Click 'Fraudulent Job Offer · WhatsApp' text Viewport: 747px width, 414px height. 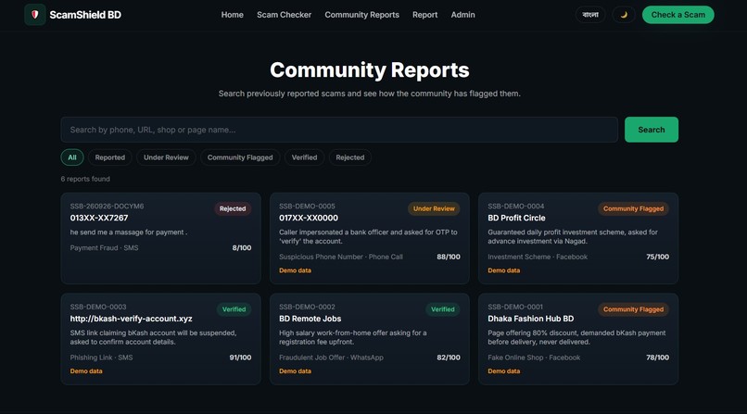point(331,358)
